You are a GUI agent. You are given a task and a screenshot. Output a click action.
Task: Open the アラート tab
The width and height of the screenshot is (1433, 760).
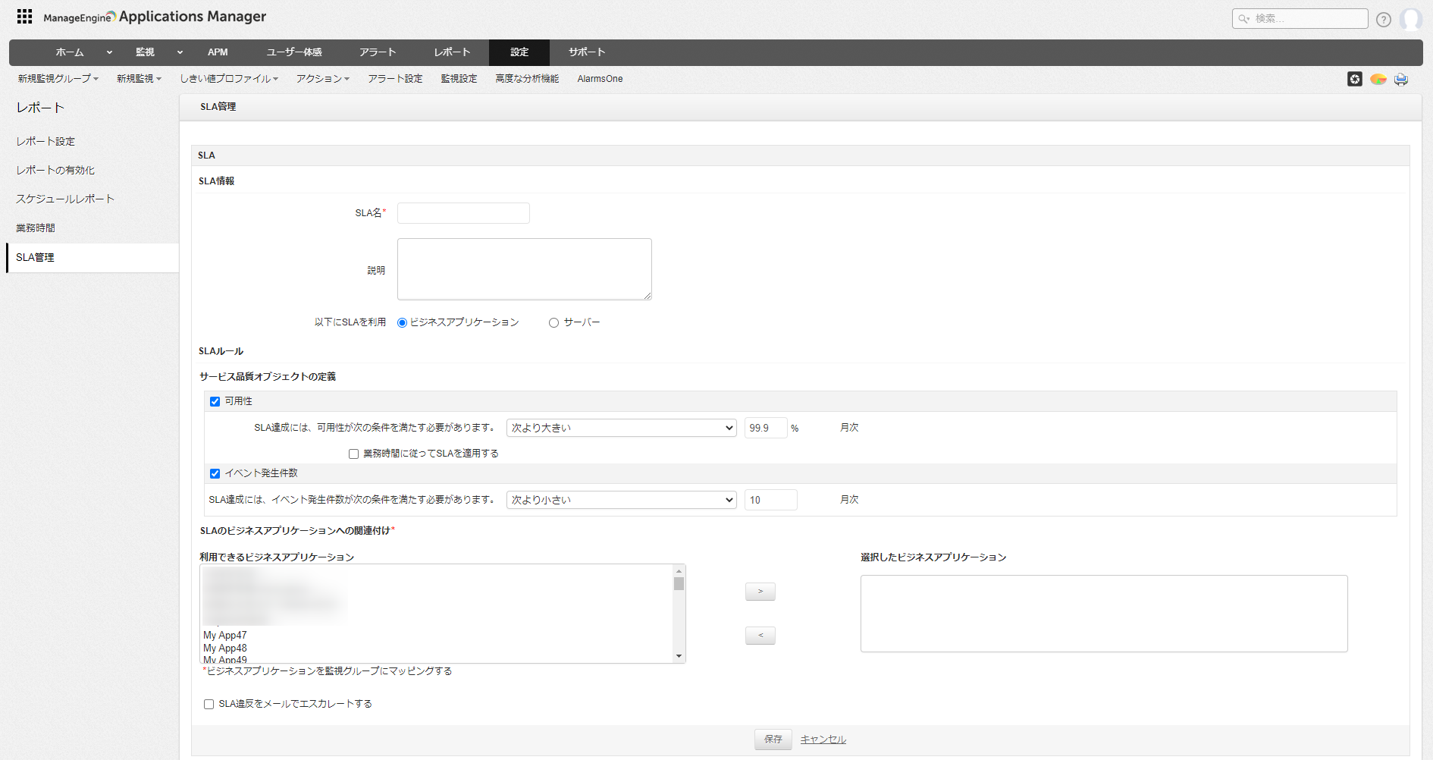point(378,52)
